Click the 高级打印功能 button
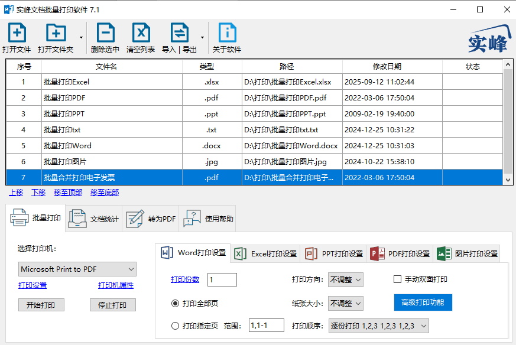The height and width of the screenshot is (345, 516). coord(423,302)
